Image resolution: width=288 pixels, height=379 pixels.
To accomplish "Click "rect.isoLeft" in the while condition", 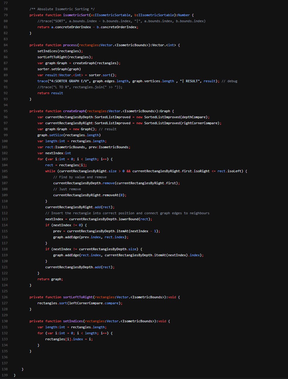I will pyautogui.click(x=229, y=171).
